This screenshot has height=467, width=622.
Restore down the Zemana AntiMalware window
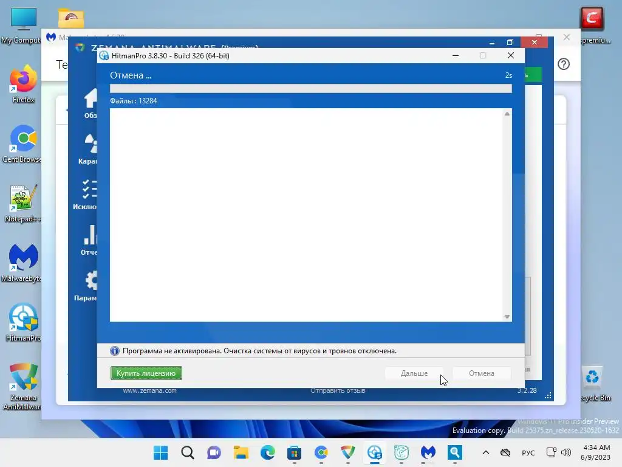click(510, 42)
